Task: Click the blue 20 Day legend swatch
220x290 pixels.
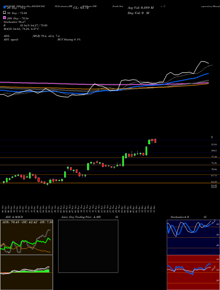Action: (x=4, y=7)
